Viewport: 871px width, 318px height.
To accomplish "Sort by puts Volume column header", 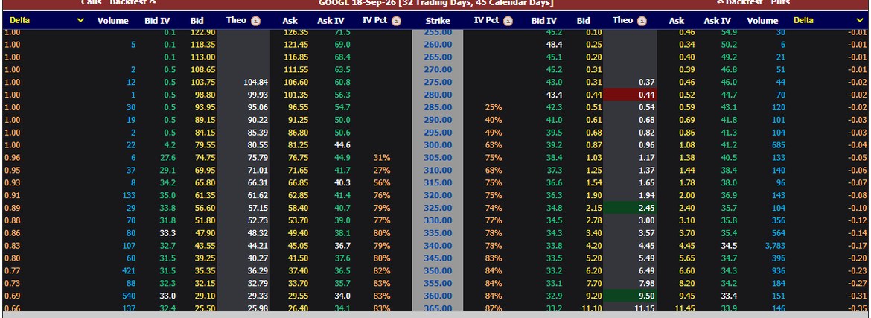I will 762,21.
